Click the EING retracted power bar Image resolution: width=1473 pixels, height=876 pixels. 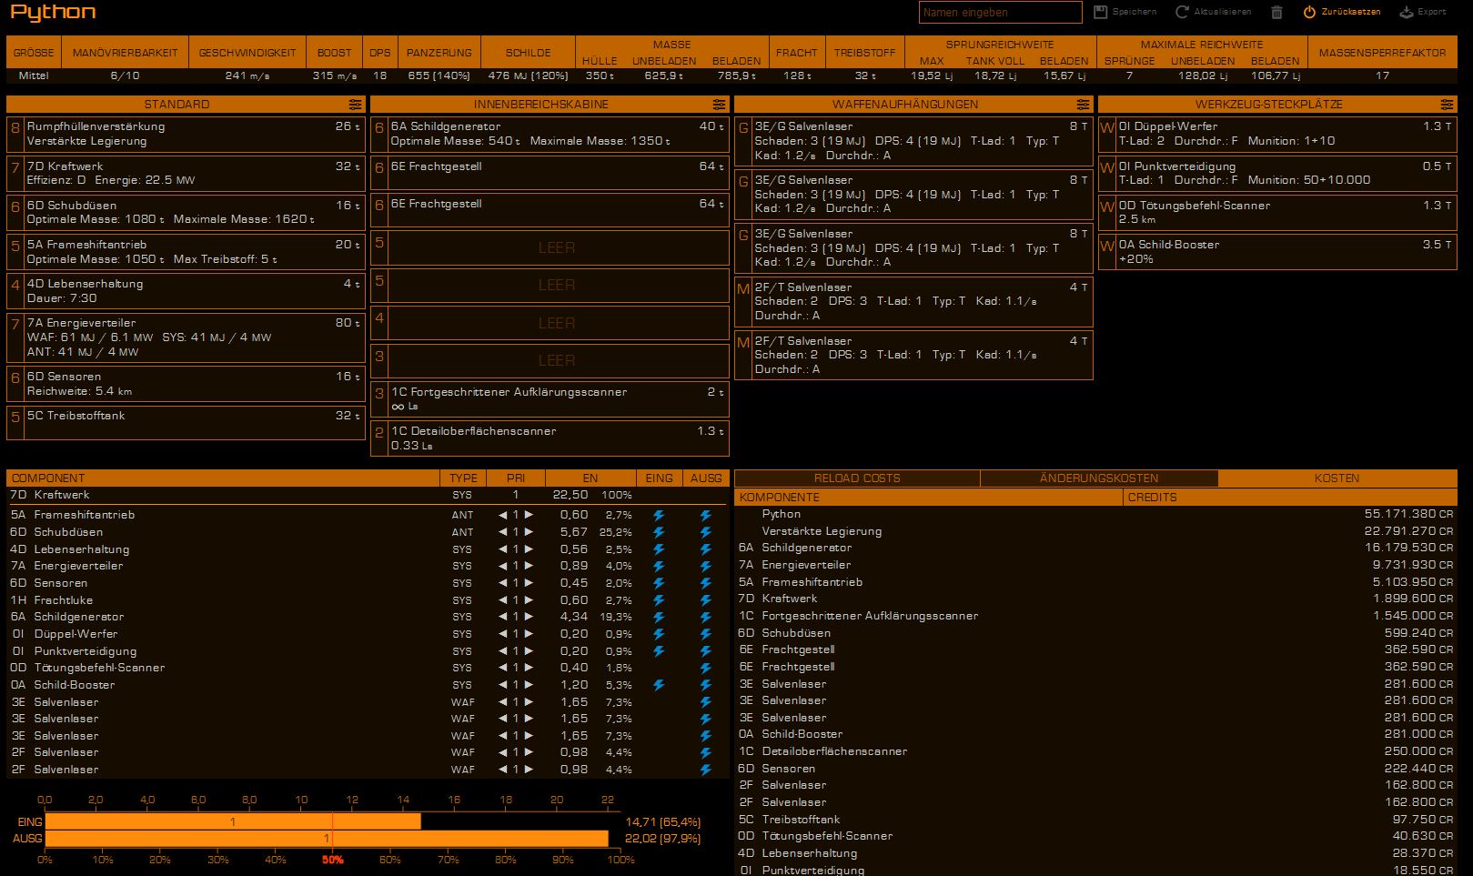click(233, 821)
